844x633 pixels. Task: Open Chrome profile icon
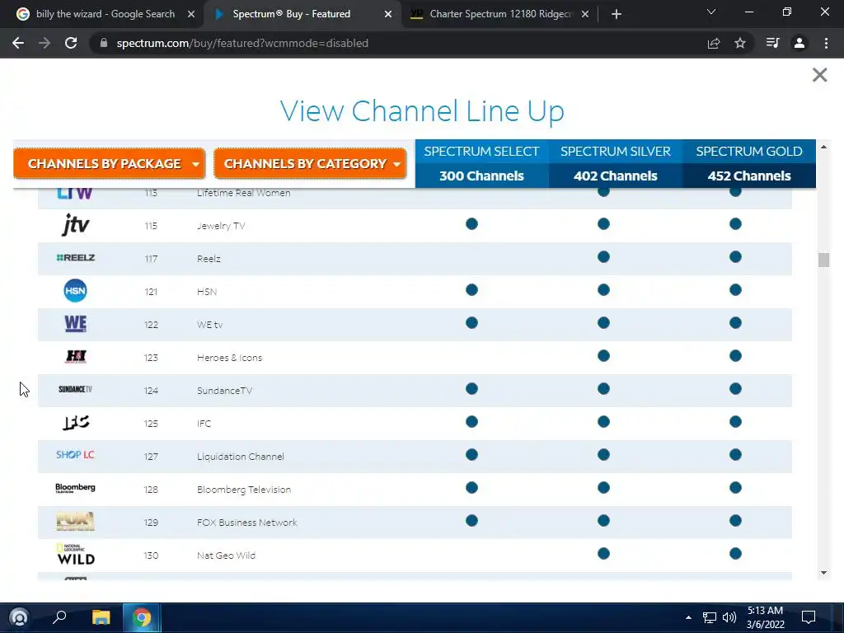click(x=799, y=43)
